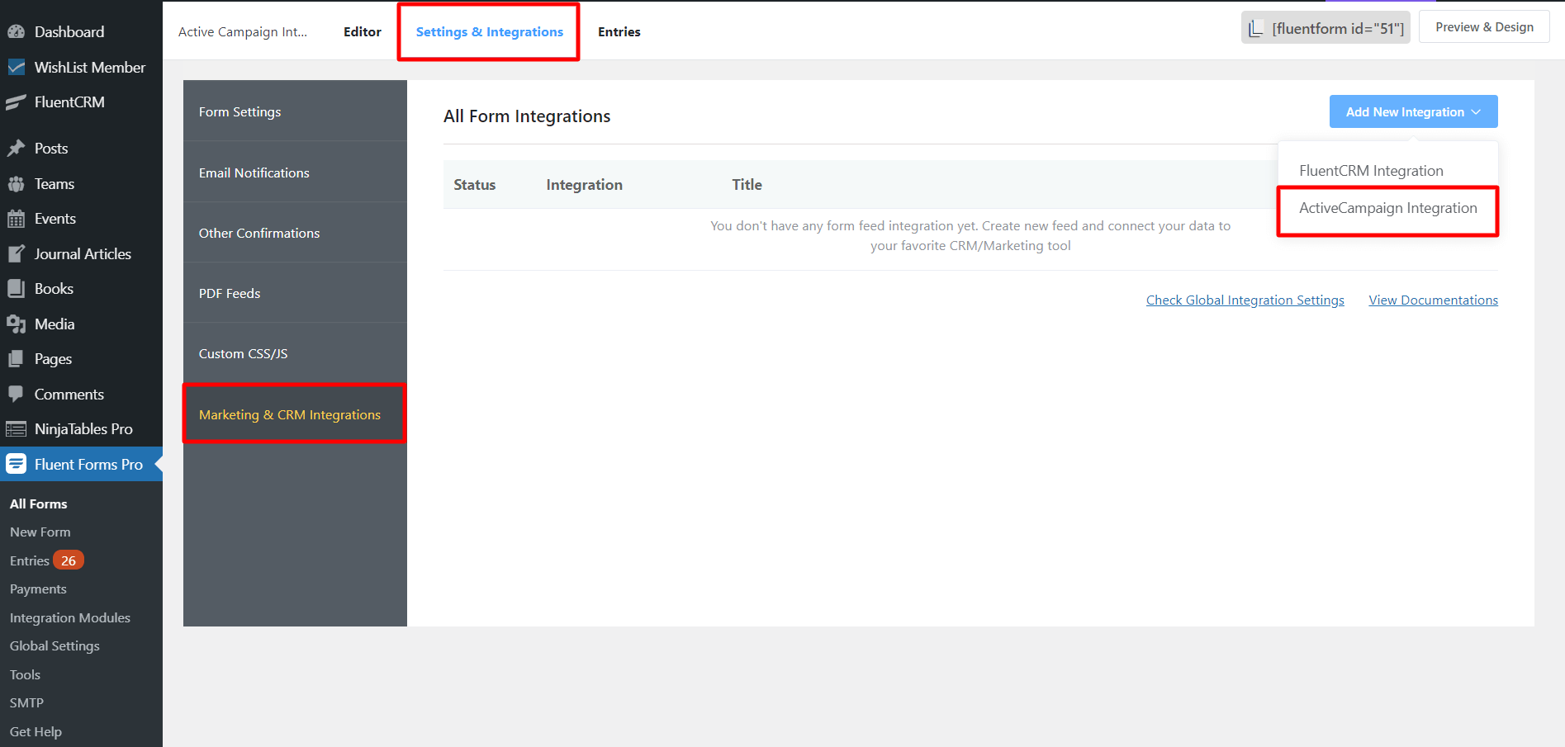The image size is (1565, 747).
Task: Click the Teams group icon
Action: (16, 184)
